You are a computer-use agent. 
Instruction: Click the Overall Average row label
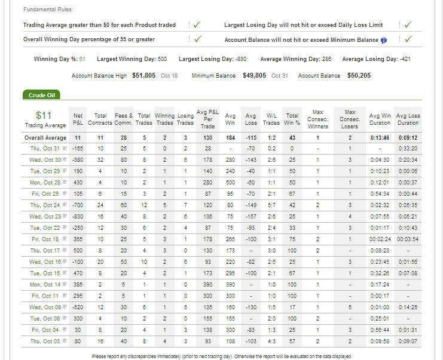tap(45, 138)
